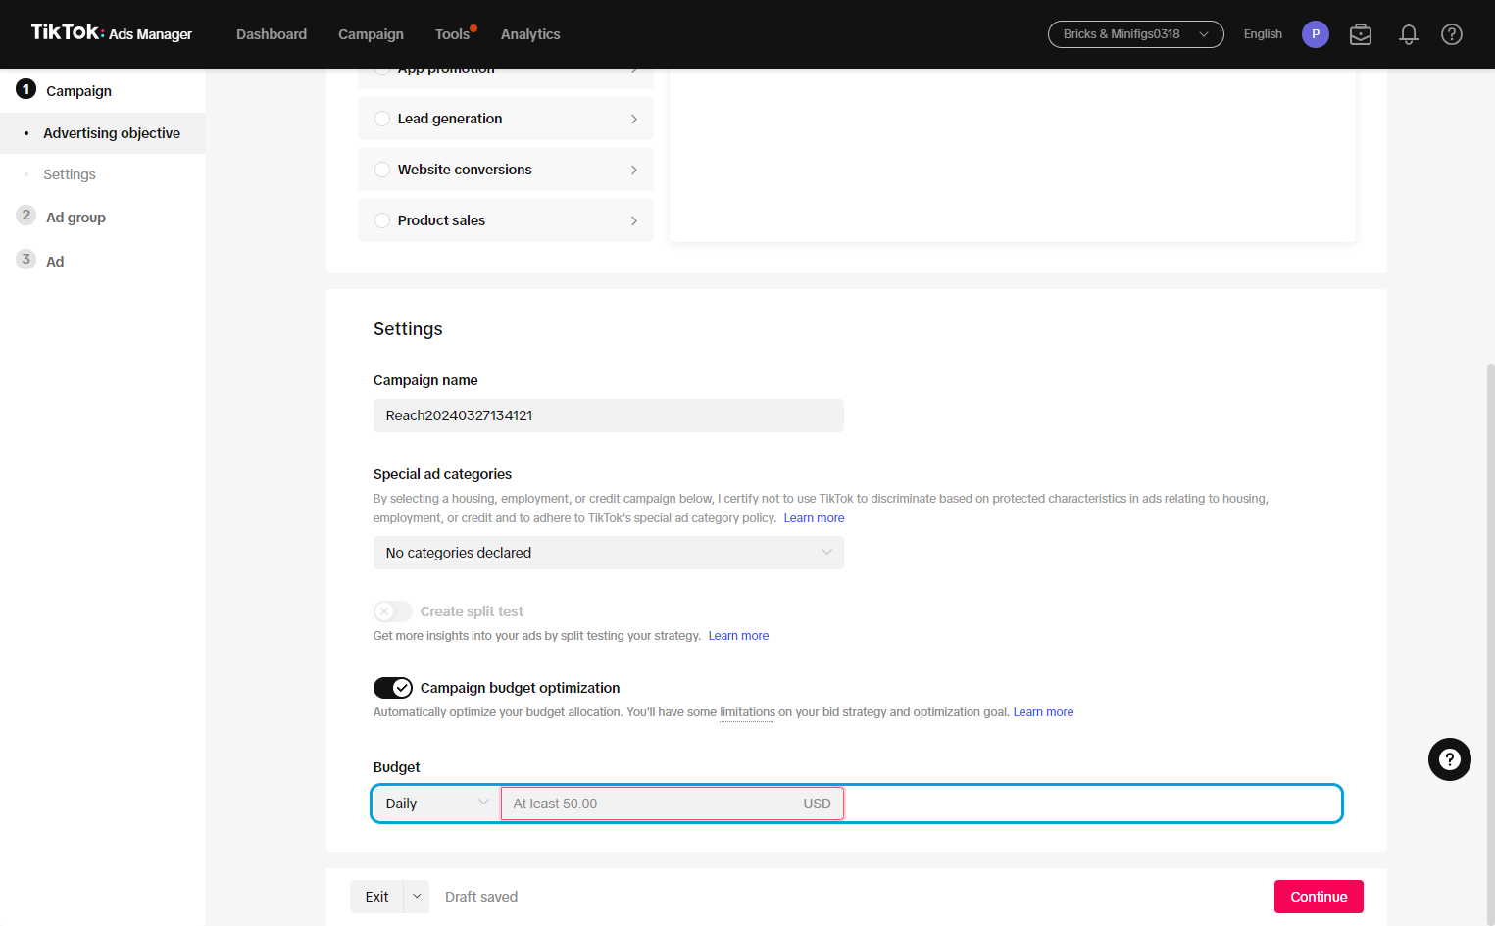This screenshot has width=1495, height=926.
Task: Click the pink Continue button
Action: (1319, 897)
